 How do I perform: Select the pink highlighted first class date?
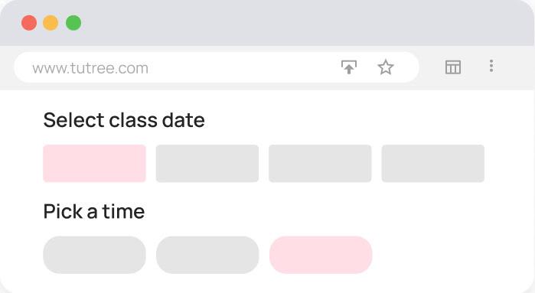pyautogui.click(x=94, y=164)
